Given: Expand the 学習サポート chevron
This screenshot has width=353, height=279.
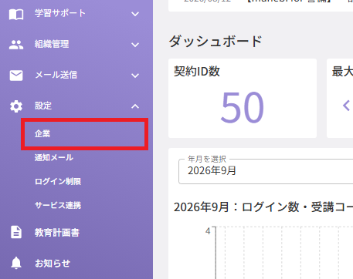Looking at the screenshot, I should 135,14.
